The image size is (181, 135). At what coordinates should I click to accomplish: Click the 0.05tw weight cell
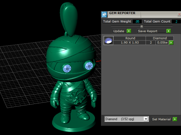[162, 42]
